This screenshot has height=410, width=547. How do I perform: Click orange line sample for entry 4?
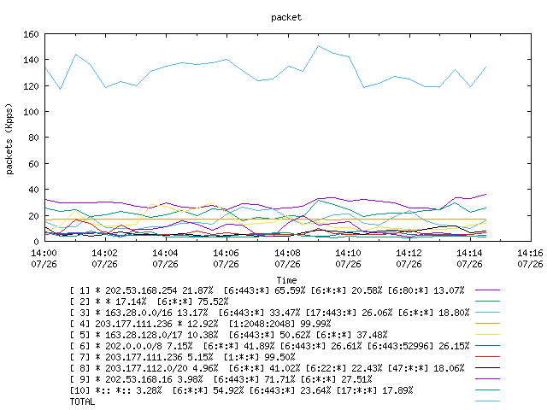point(487,324)
